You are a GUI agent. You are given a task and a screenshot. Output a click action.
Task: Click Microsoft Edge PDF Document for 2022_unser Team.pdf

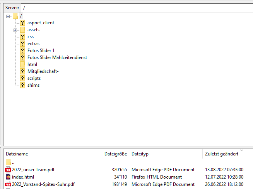[x=163, y=170]
